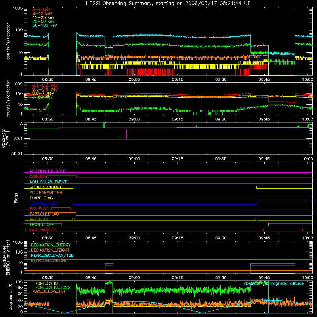
Task: Click the Absolute geomagnetic latitude label
Action: 274,283
